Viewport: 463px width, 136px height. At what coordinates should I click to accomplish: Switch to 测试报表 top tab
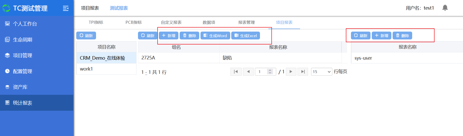point(119,8)
